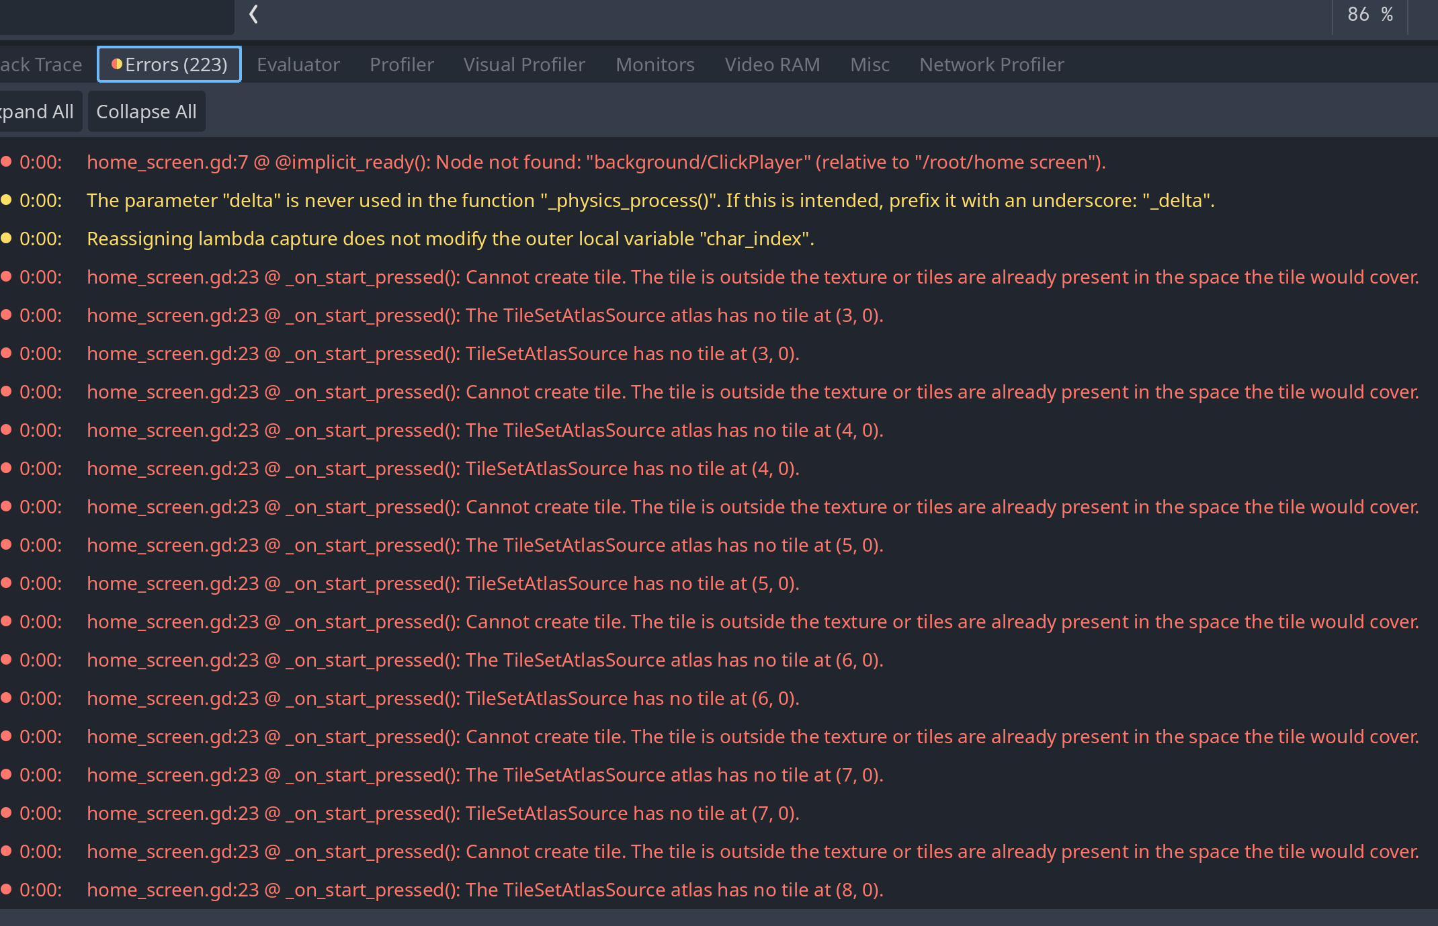The image size is (1438, 926).
Task: Select the Misc tab
Action: coord(870,65)
